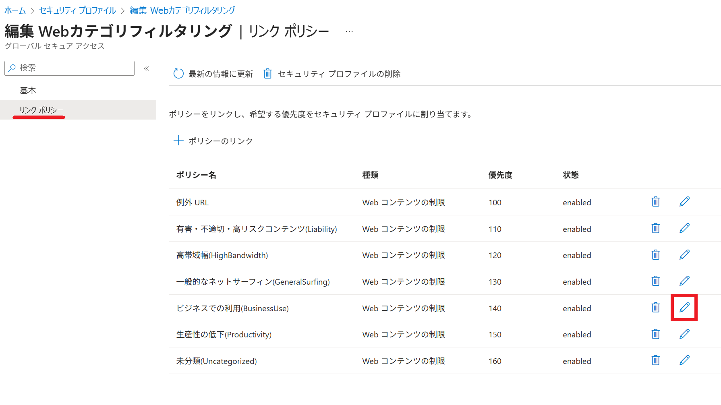Delete the Productivity policy link
The height and width of the screenshot is (405, 721).
coord(656,334)
